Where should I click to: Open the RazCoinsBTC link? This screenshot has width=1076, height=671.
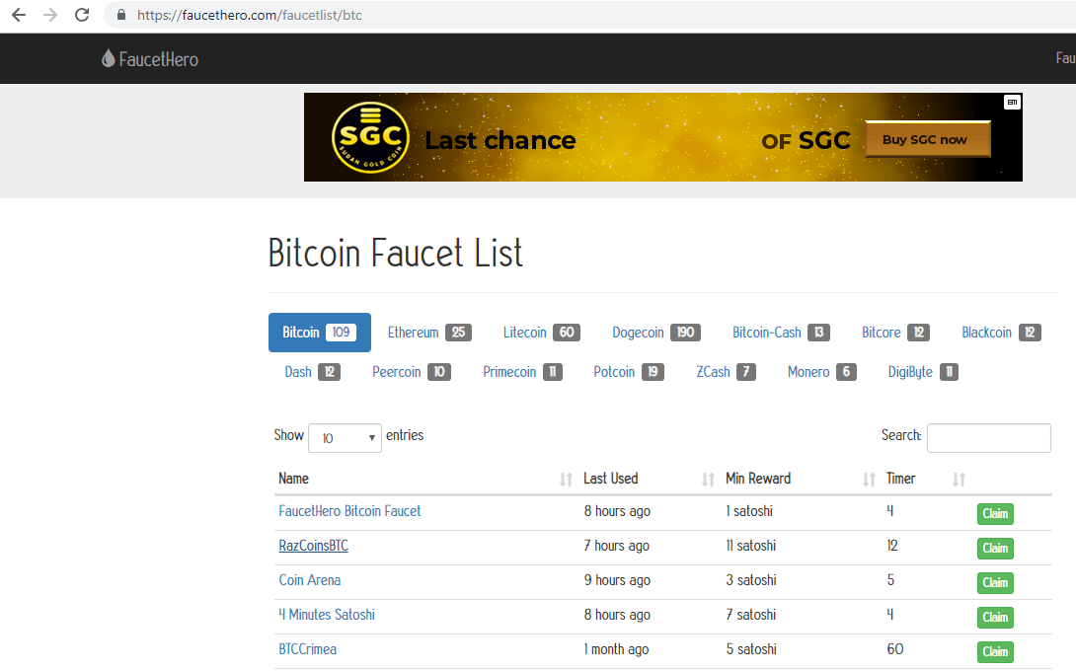pyautogui.click(x=314, y=546)
